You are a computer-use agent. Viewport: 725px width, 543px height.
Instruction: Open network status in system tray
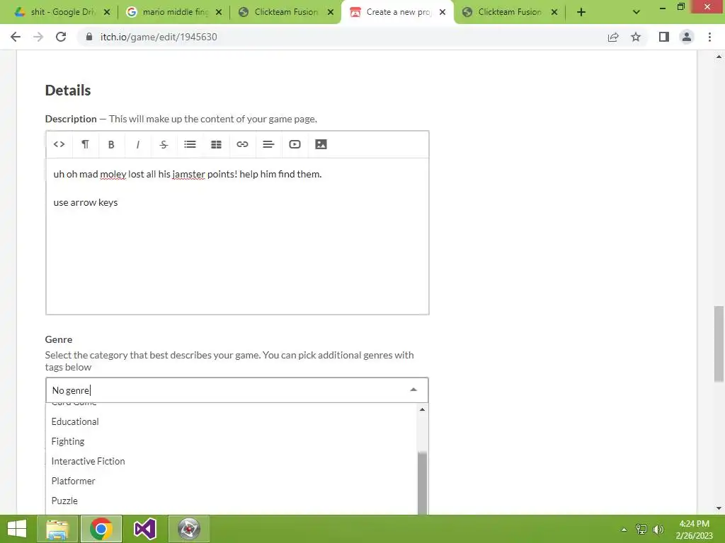point(641,530)
